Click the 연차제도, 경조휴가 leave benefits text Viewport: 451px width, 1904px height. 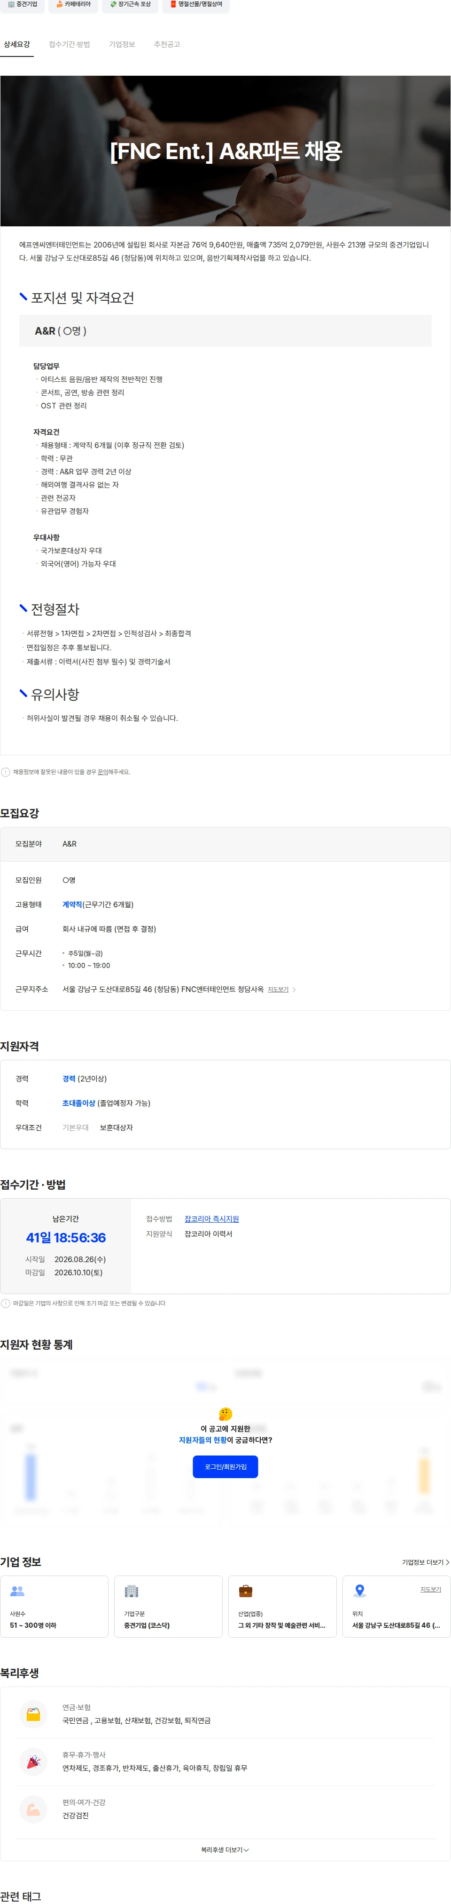[x=155, y=1768]
